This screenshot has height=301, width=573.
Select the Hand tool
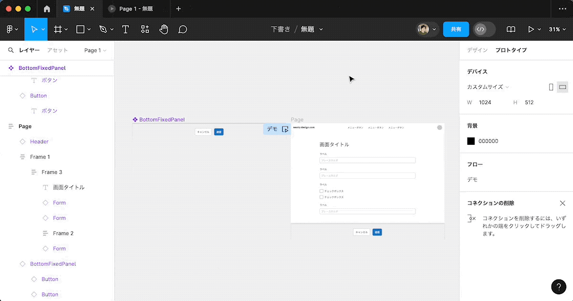pyautogui.click(x=164, y=29)
